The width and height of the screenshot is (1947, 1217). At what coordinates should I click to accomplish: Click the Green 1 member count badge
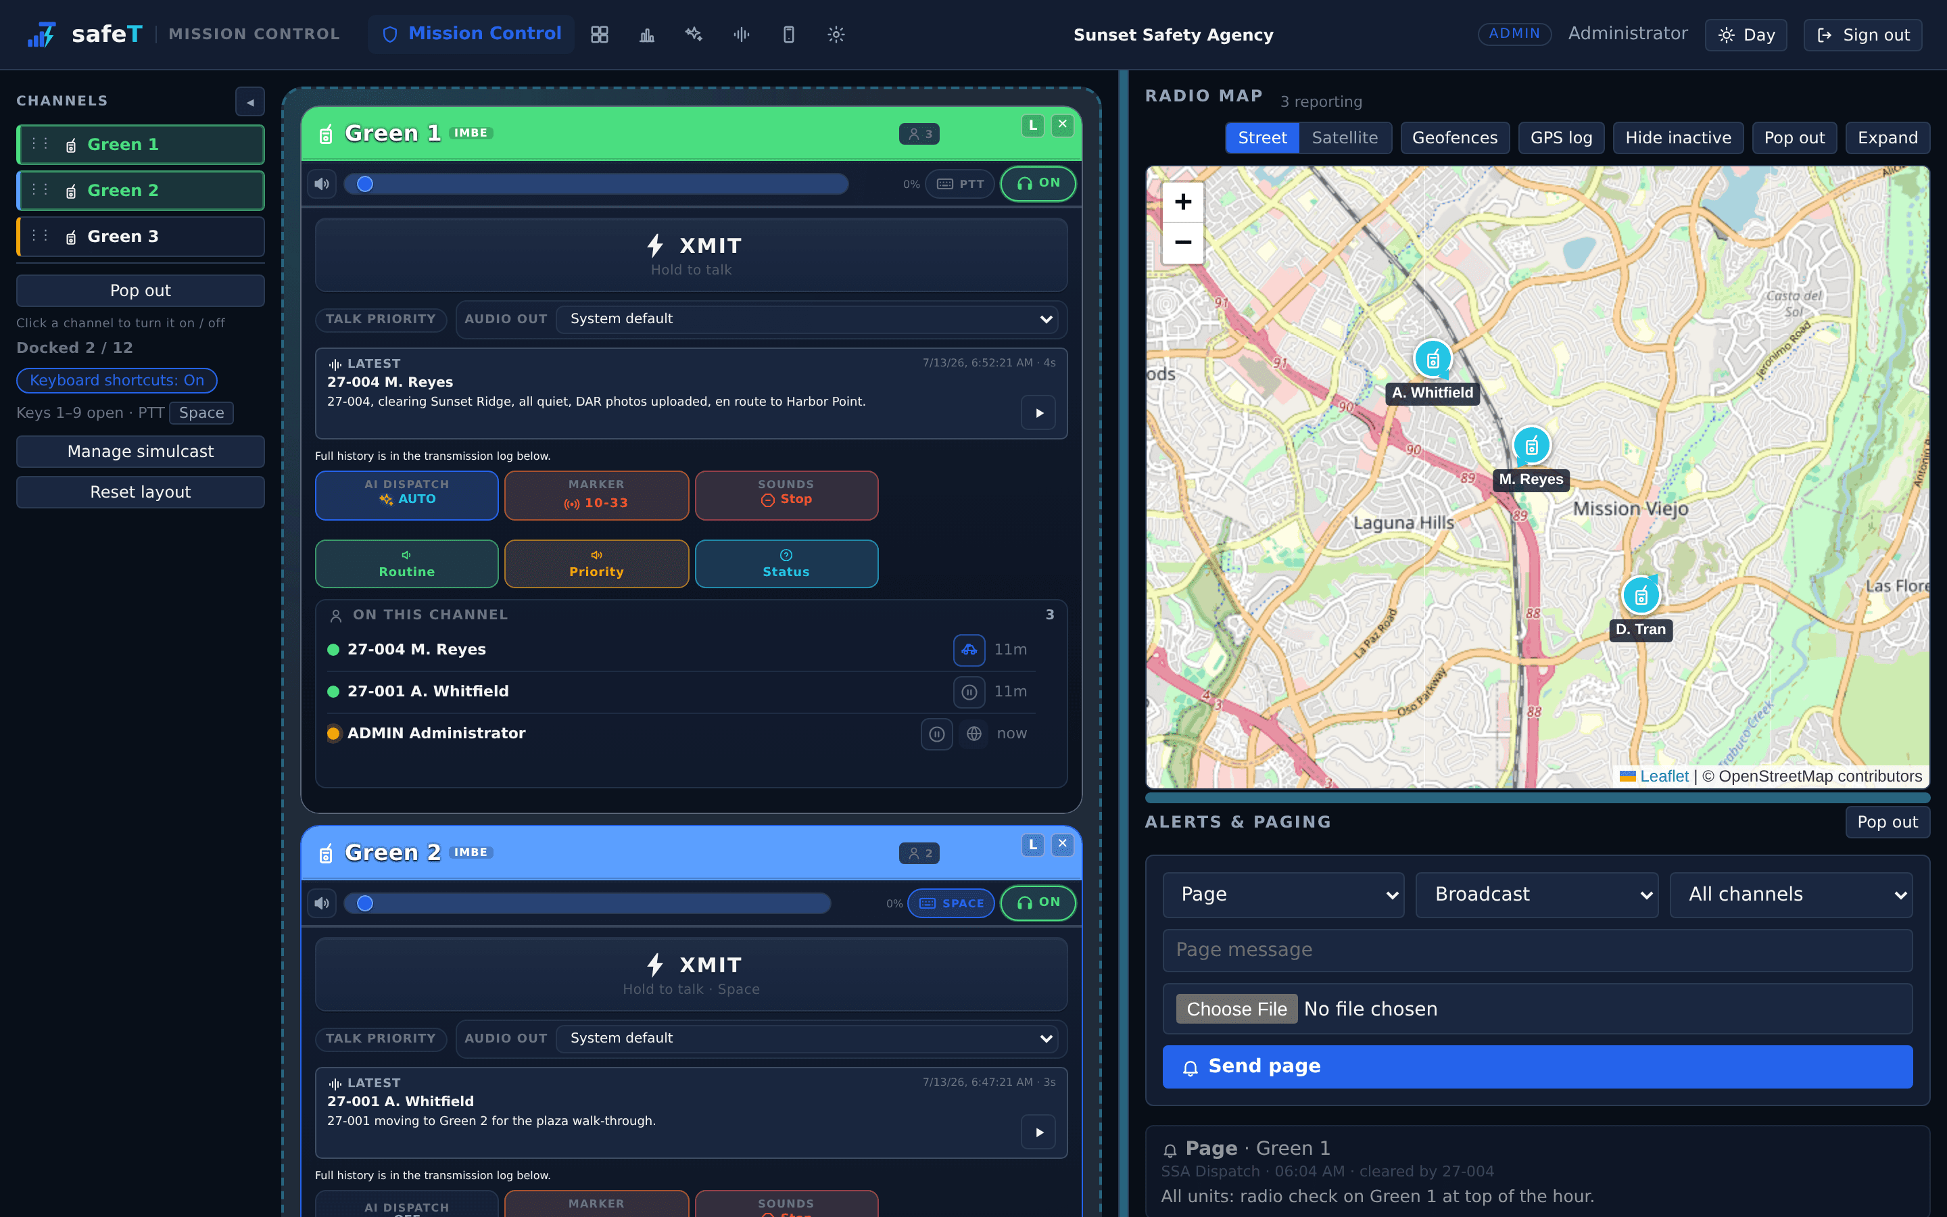tap(919, 135)
